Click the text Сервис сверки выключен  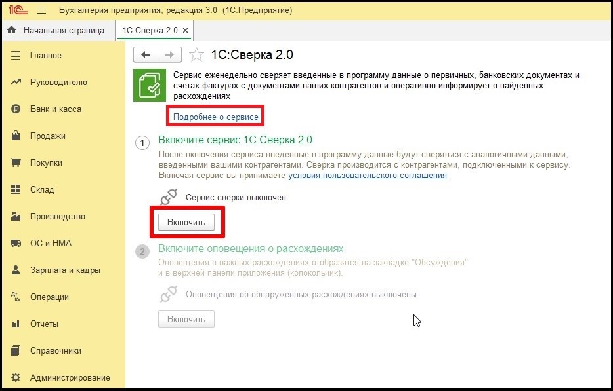[236, 197]
